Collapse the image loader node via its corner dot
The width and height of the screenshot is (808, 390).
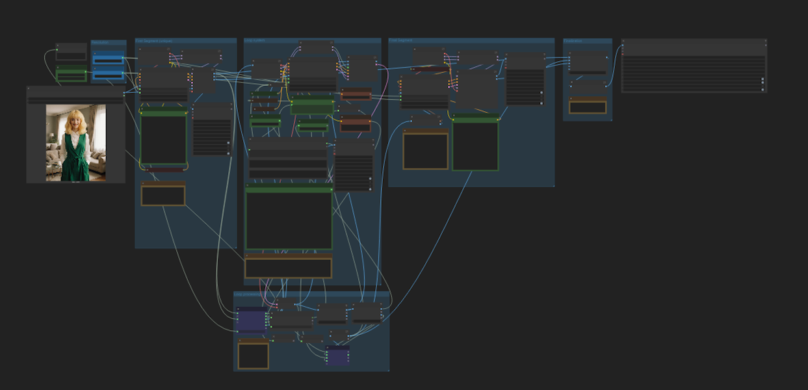click(x=29, y=88)
